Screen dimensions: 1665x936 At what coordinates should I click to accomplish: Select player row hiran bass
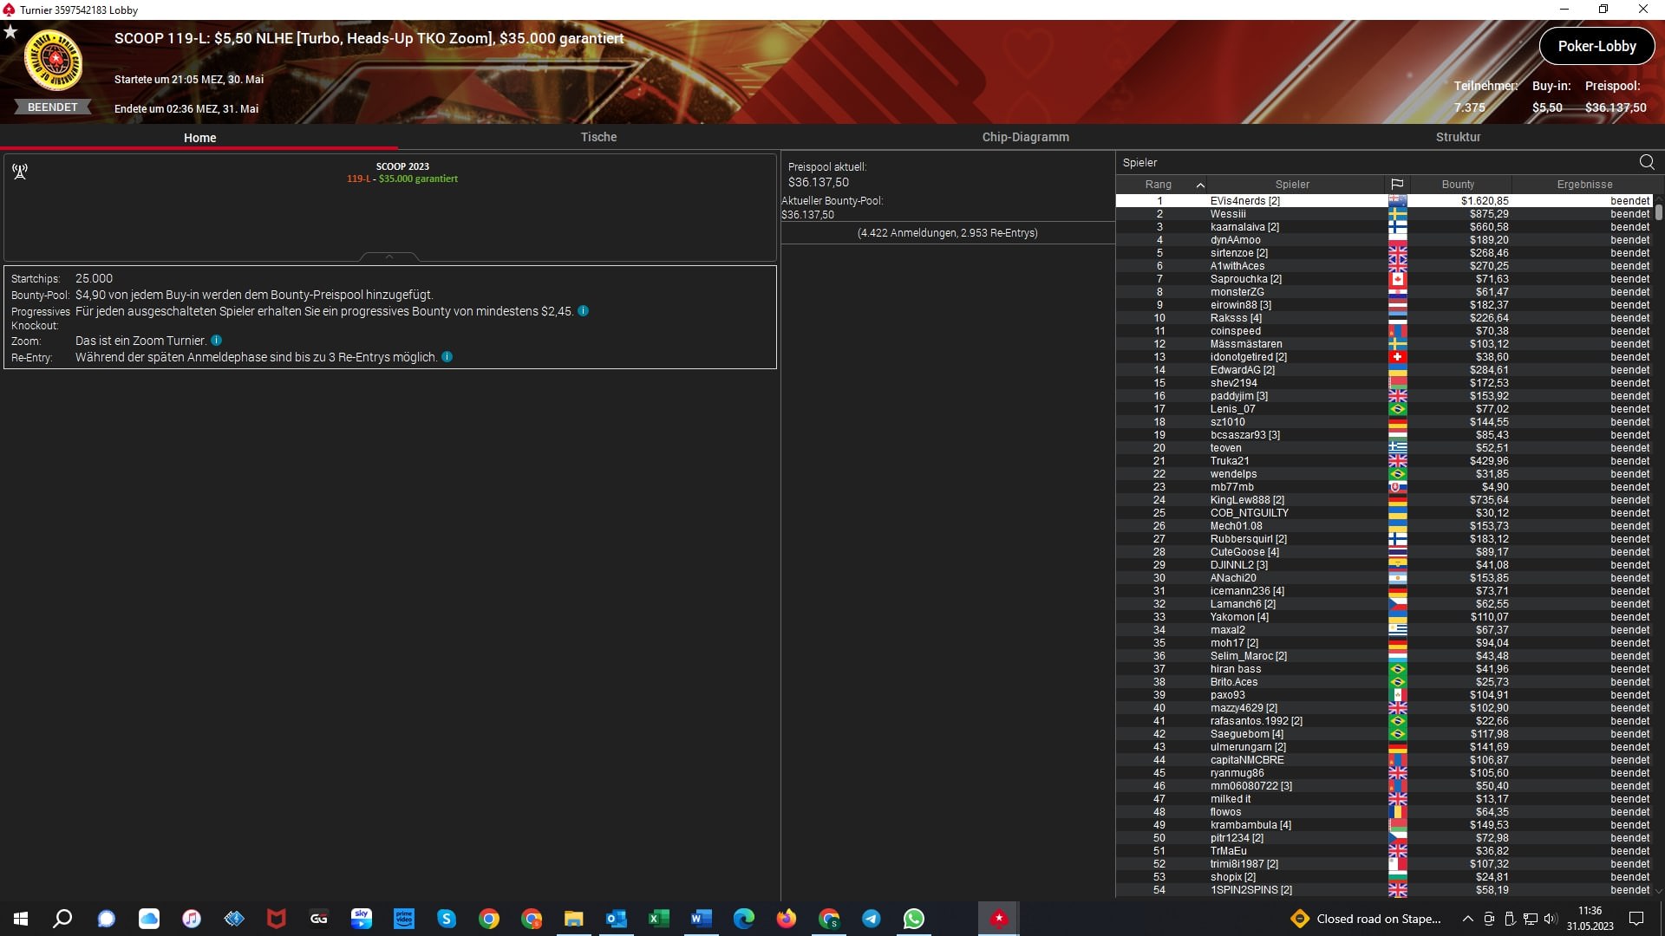[1384, 669]
